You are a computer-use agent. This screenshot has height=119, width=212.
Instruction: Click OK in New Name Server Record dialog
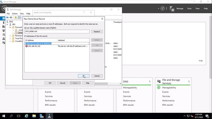pyautogui.click(x=83, y=76)
